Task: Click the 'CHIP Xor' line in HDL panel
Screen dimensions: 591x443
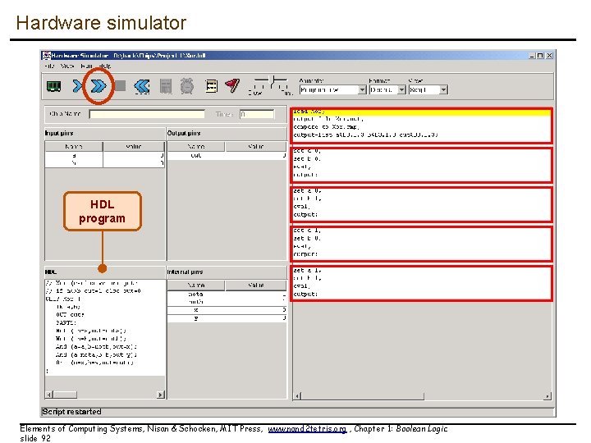Action: pyautogui.click(x=63, y=299)
